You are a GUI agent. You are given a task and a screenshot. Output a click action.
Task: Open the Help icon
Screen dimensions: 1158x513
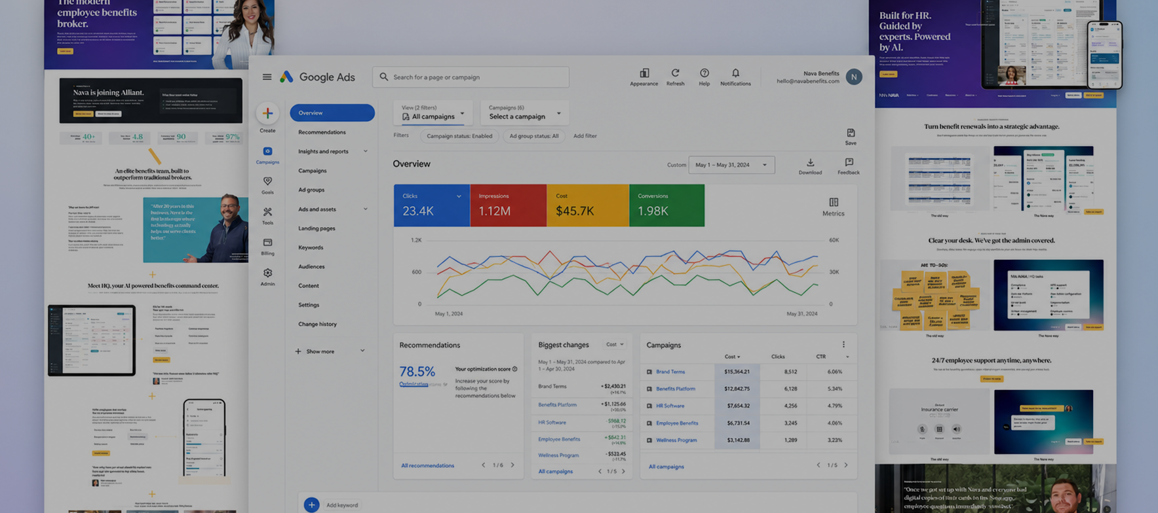(x=704, y=73)
